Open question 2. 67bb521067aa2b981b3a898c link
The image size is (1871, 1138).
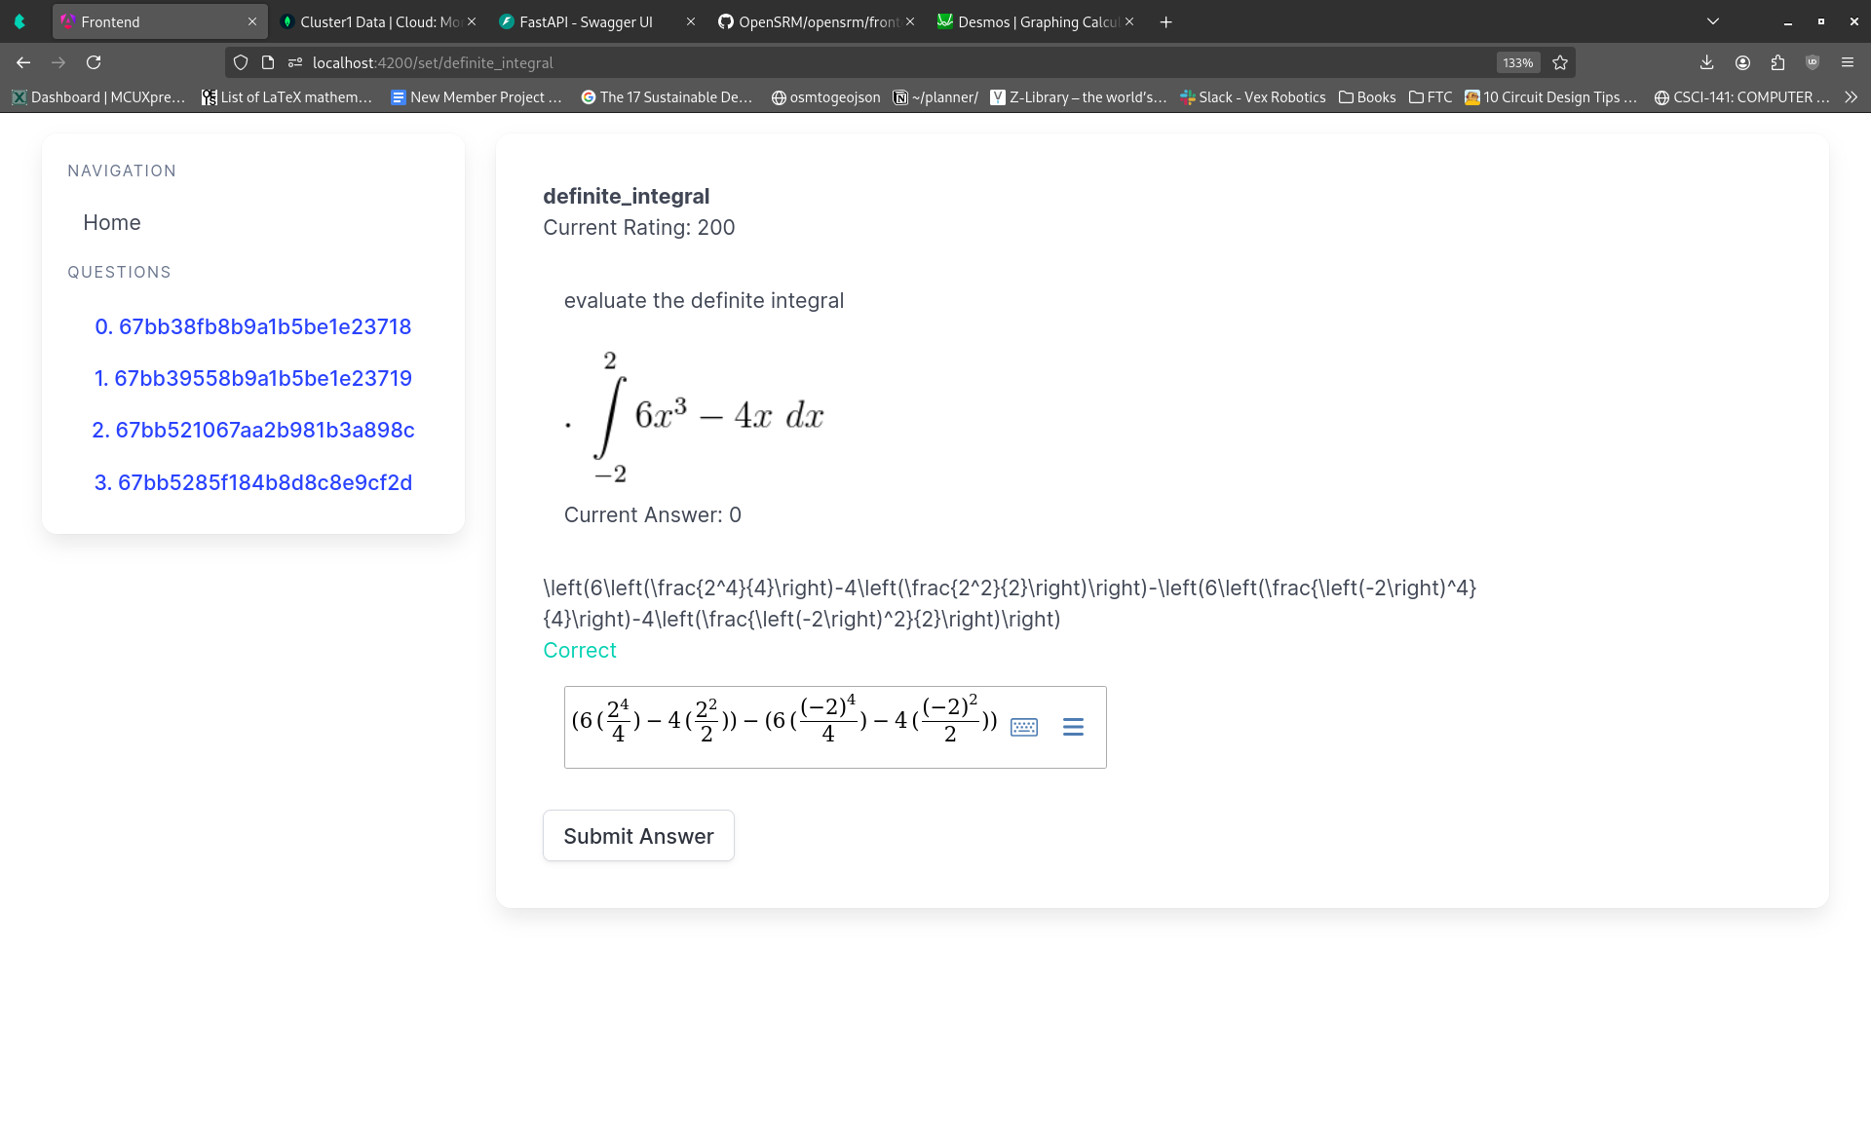coord(253,430)
